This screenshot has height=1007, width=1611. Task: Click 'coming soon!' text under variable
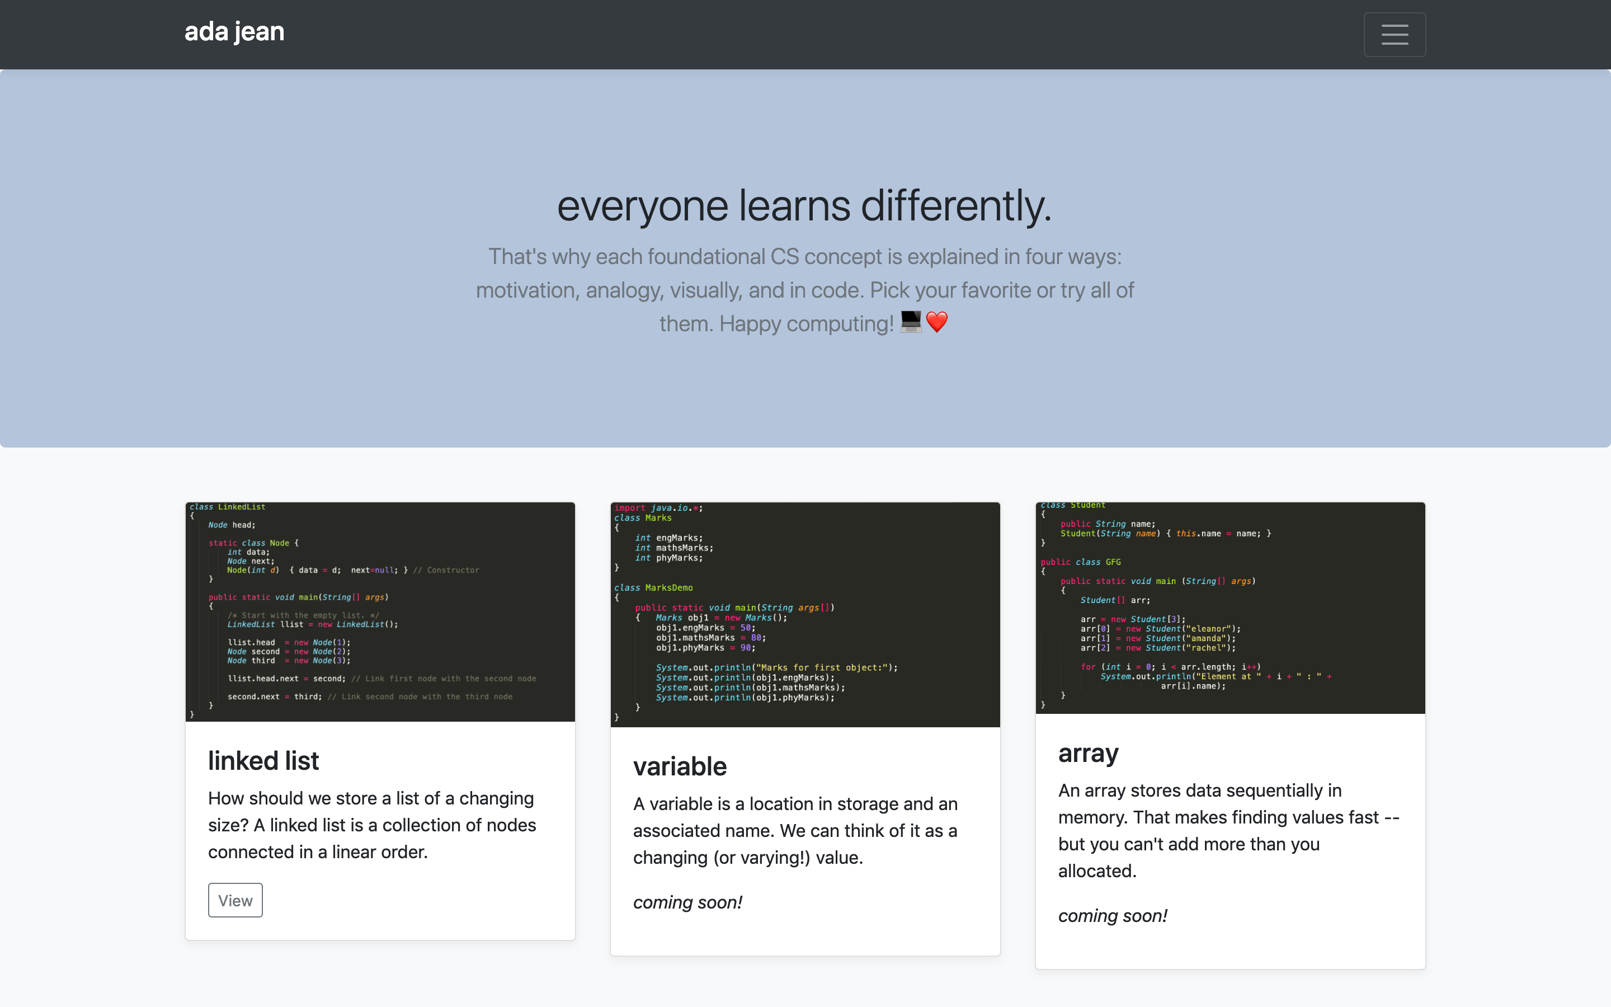pyautogui.click(x=687, y=902)
